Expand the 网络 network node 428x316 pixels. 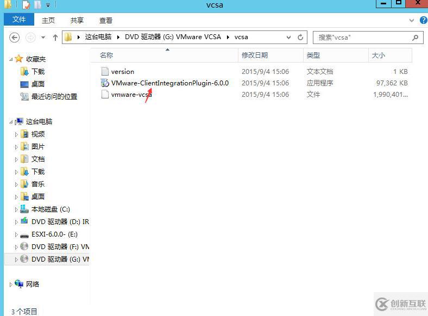pos(11,284)
